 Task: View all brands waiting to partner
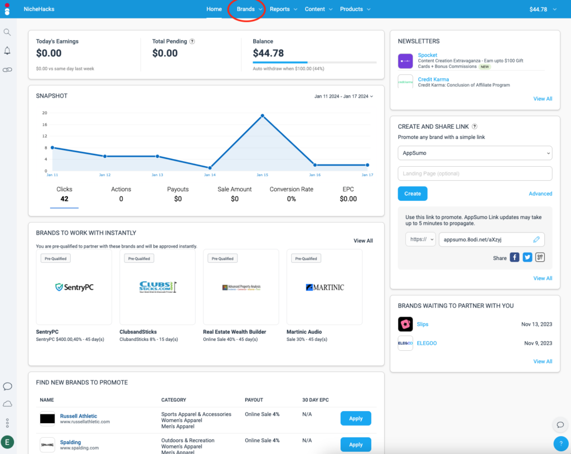[543, 361]
